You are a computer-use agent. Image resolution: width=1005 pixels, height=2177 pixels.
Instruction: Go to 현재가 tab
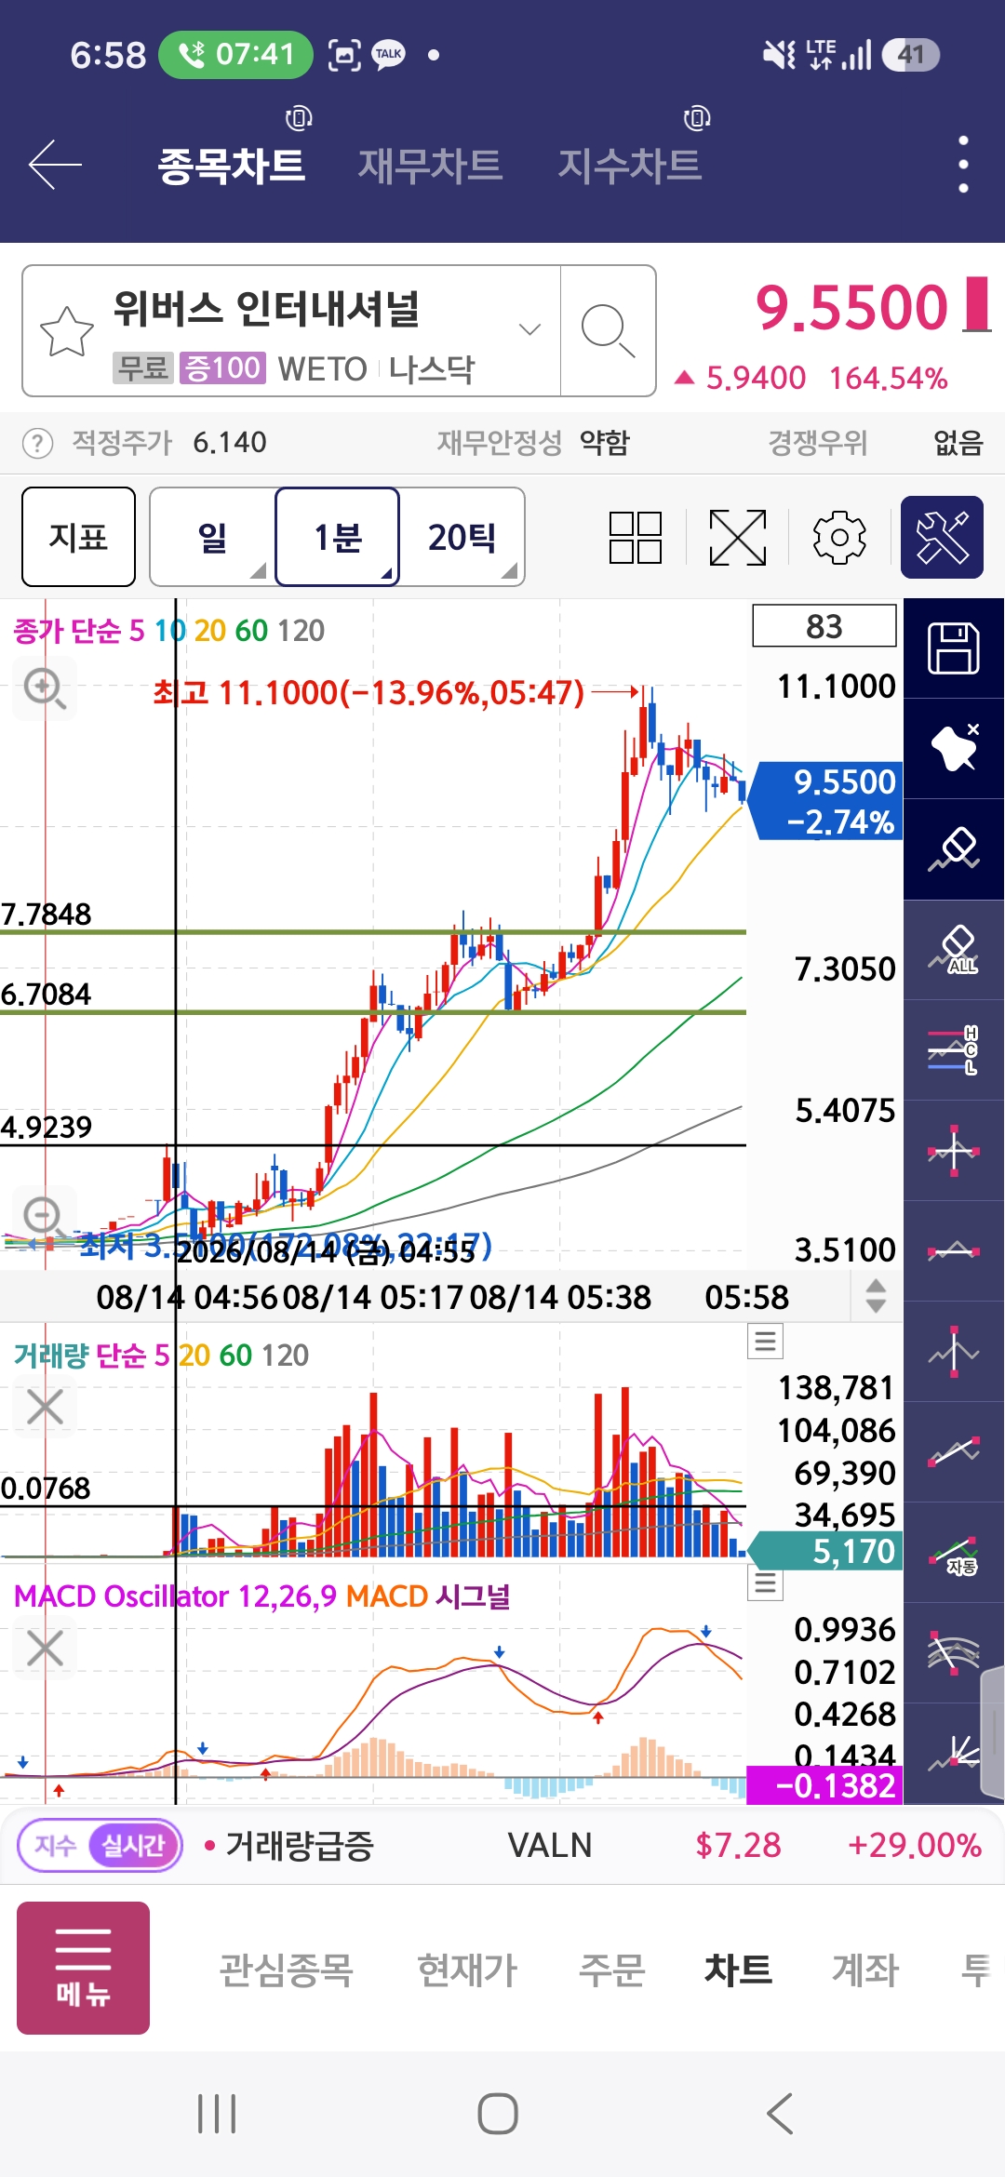click(466, 1970)
